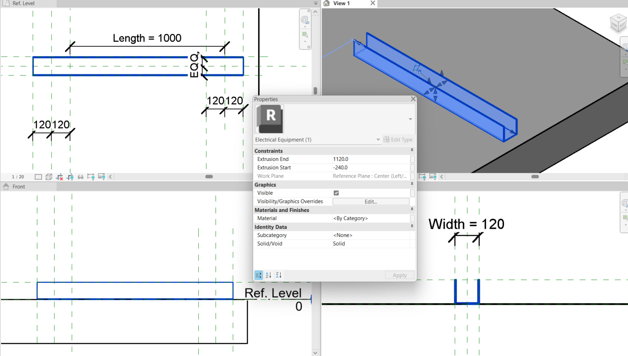Viewport: 628px width, 356px height.
Task: Open Temporary Hide/Isolate glasses icon
Action: (x=80, y=176)
